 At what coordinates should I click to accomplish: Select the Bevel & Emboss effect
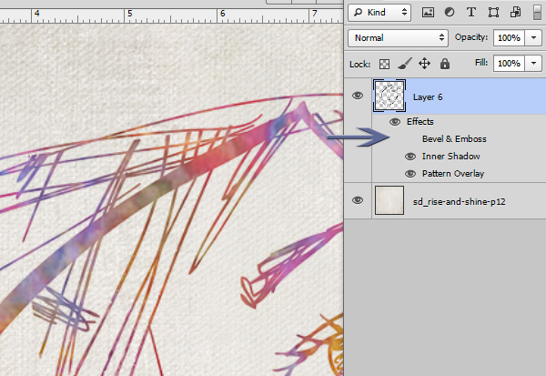pyautogui.click(x=454, y=139)
